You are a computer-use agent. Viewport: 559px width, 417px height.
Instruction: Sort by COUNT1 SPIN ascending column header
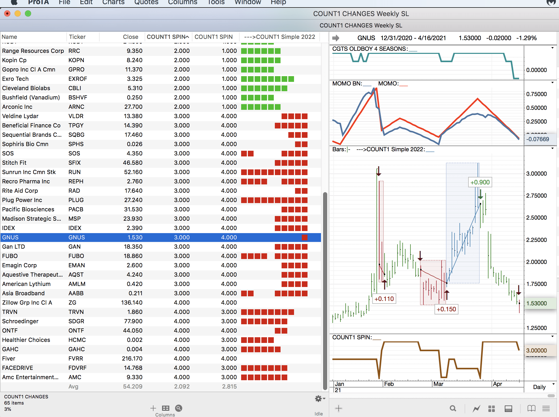(x=167, y=37)
